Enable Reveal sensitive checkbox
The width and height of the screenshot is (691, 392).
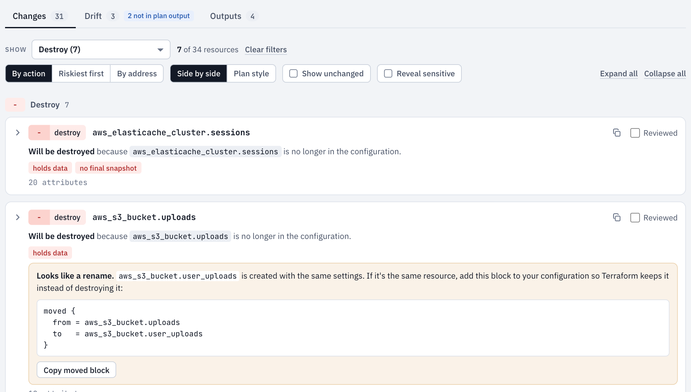click(388, 73)
